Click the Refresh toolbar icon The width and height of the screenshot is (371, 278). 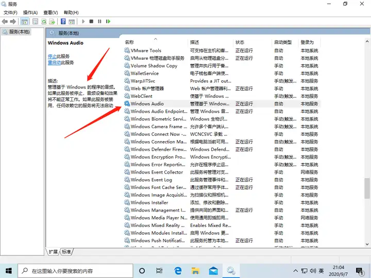tap(44, 22)
